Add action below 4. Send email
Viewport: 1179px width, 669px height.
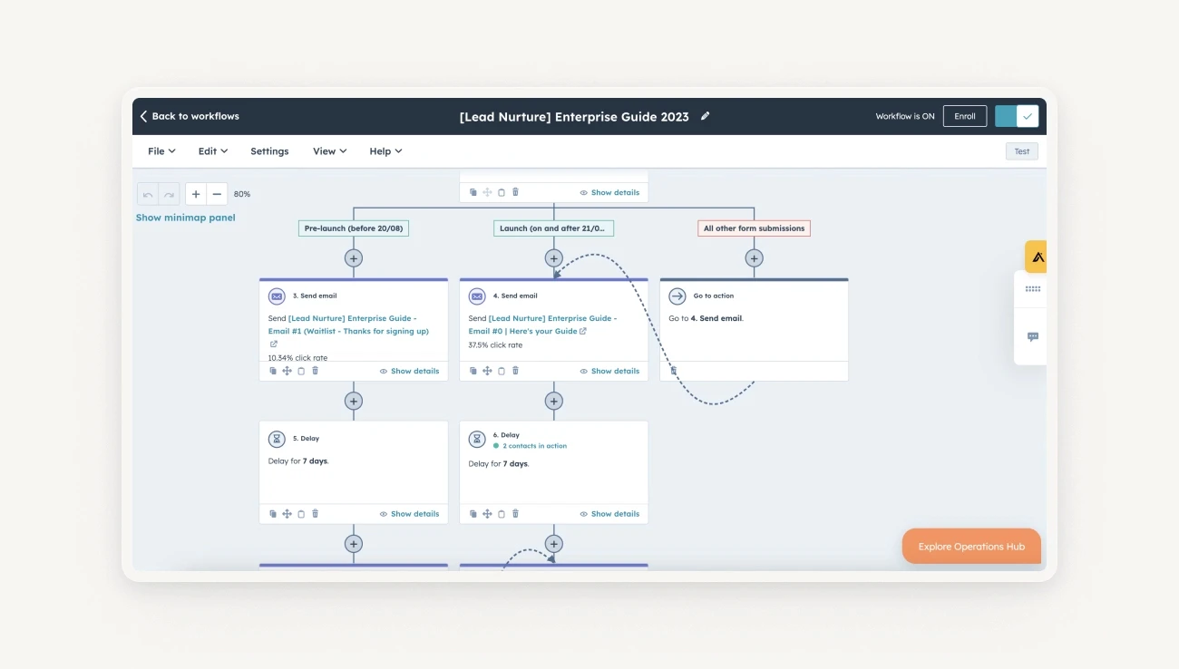pos(554,401)
